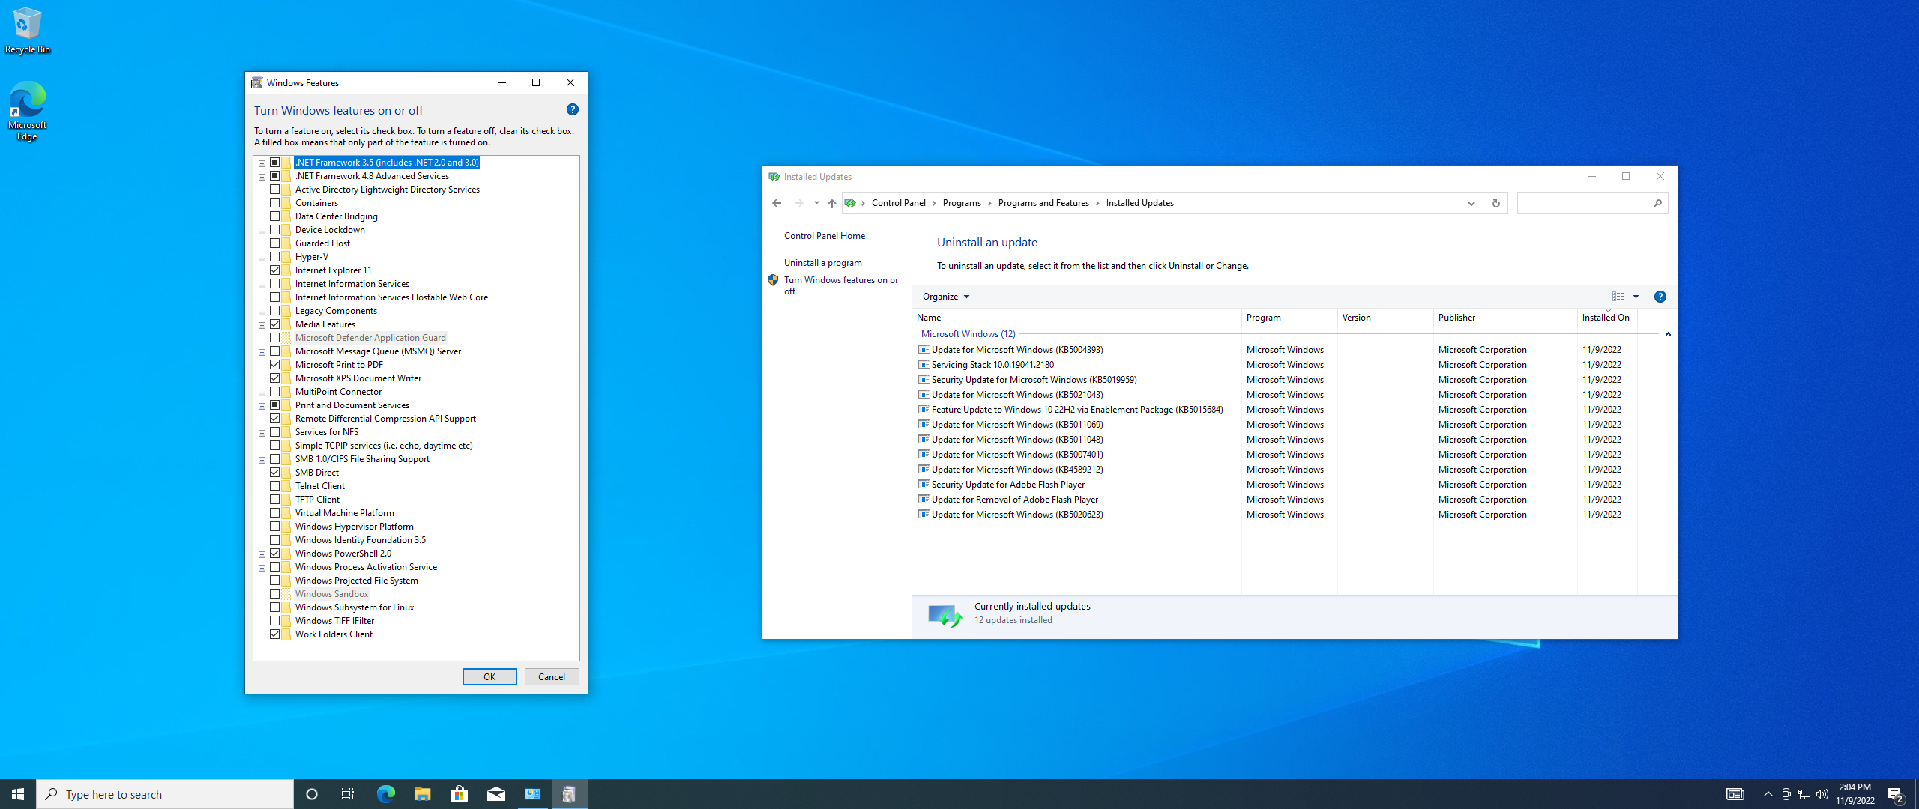Click the Back arrow in Installed Updates
Viewport: 1919px width, 809px height.
coord(777,203)
